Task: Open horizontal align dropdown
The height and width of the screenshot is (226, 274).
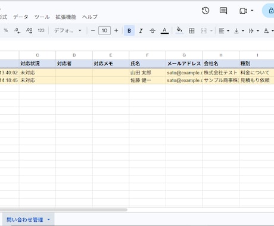Action: click(224, 30)
